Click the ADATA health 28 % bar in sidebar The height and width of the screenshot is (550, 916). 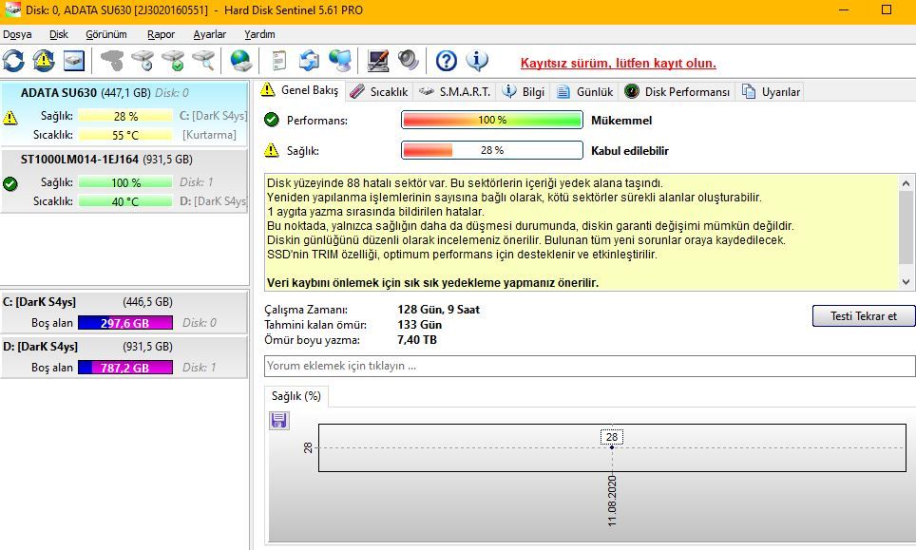(125, 116)
